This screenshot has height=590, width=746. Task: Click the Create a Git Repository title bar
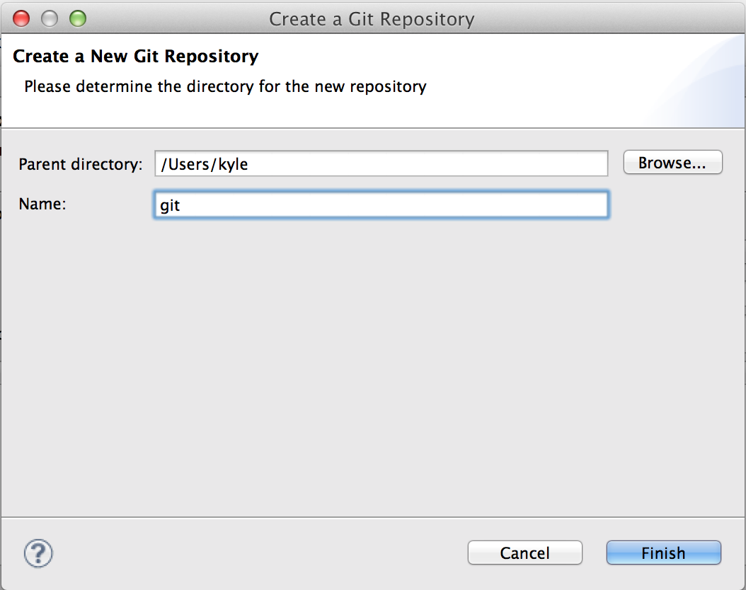(372, 19)
